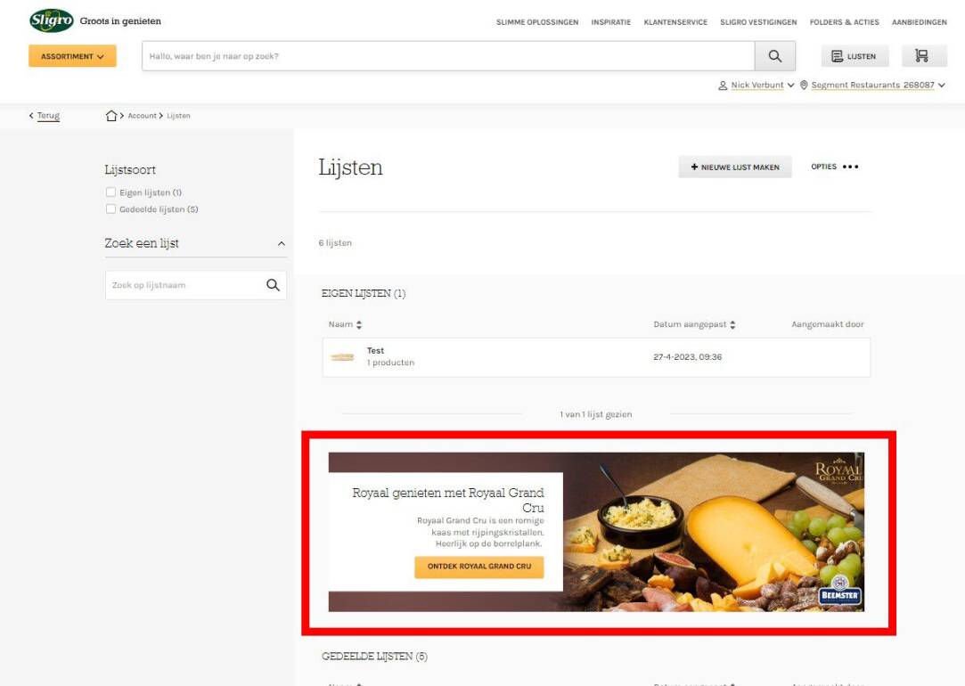Focus the main product search field
Screen dimensions: 965x686
click(449, 56)
